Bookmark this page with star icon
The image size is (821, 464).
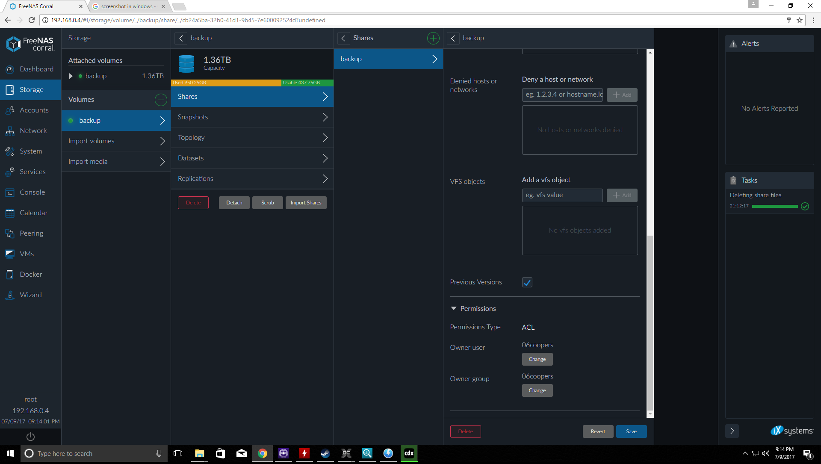point(800,20)
